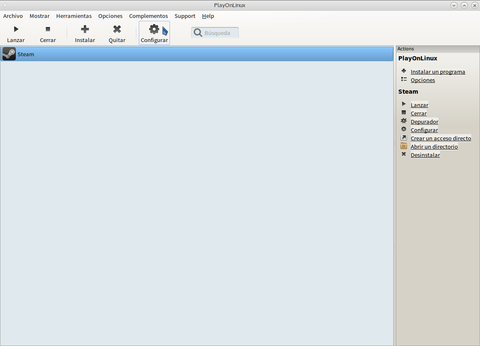The height and width of the screenshot is (346, 480).
Task: Click the Lanzar play icon in toolbar
Action: [x=16, y=29]
